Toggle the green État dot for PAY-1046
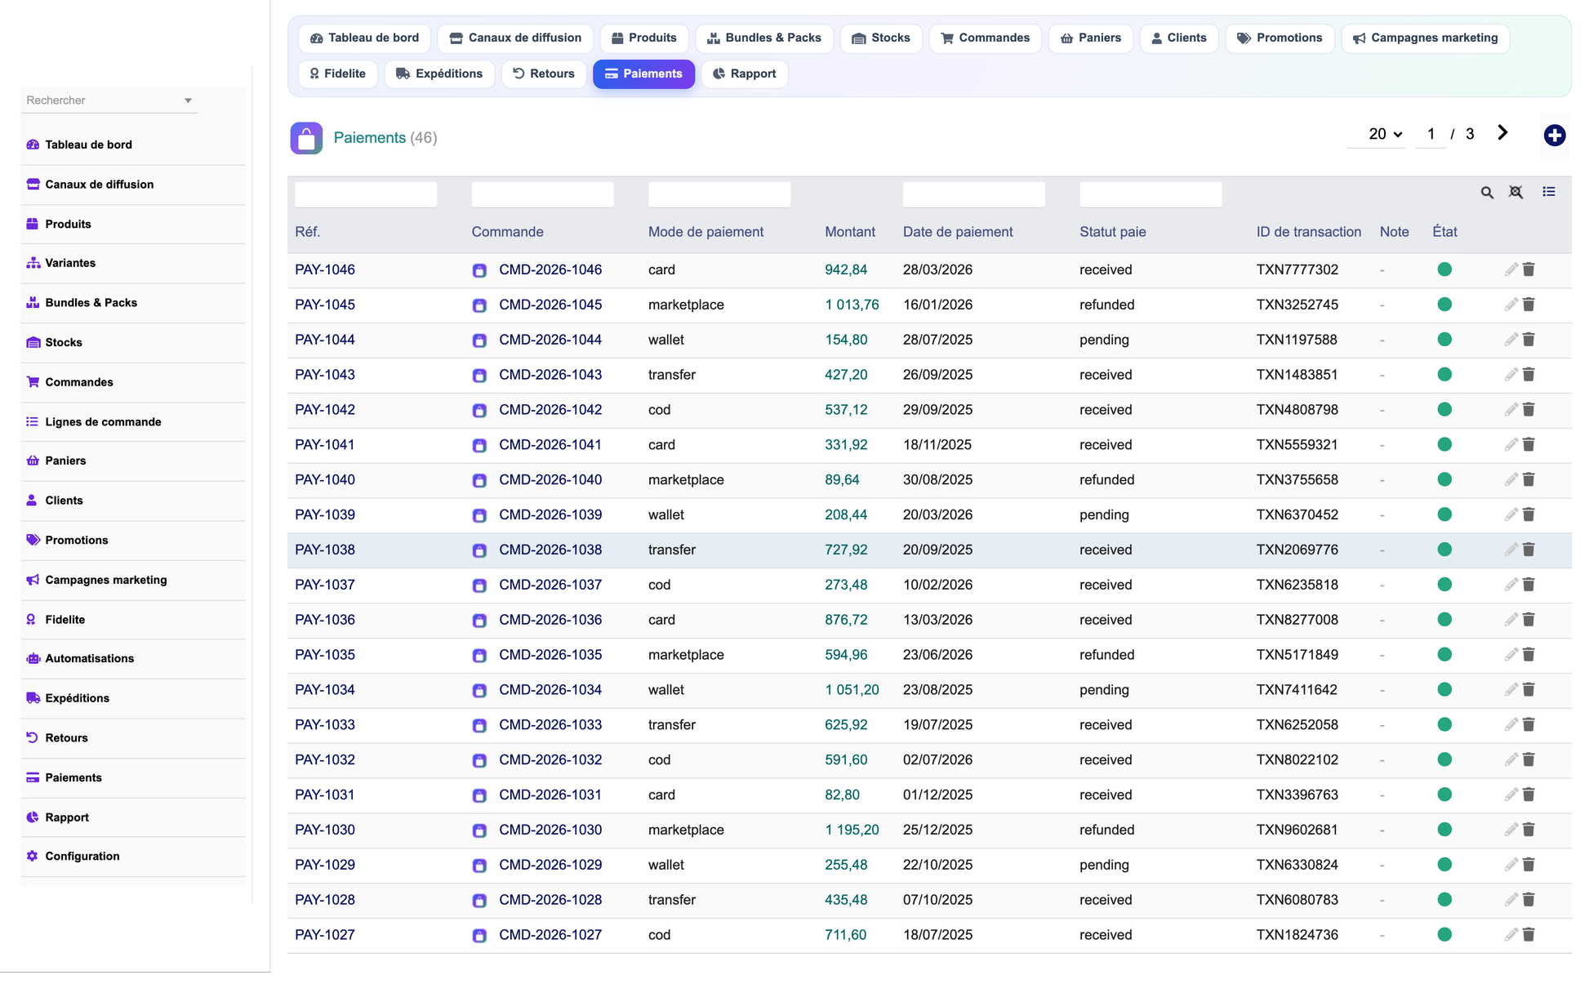The image size is (1589, 984). coord(1444,269)
